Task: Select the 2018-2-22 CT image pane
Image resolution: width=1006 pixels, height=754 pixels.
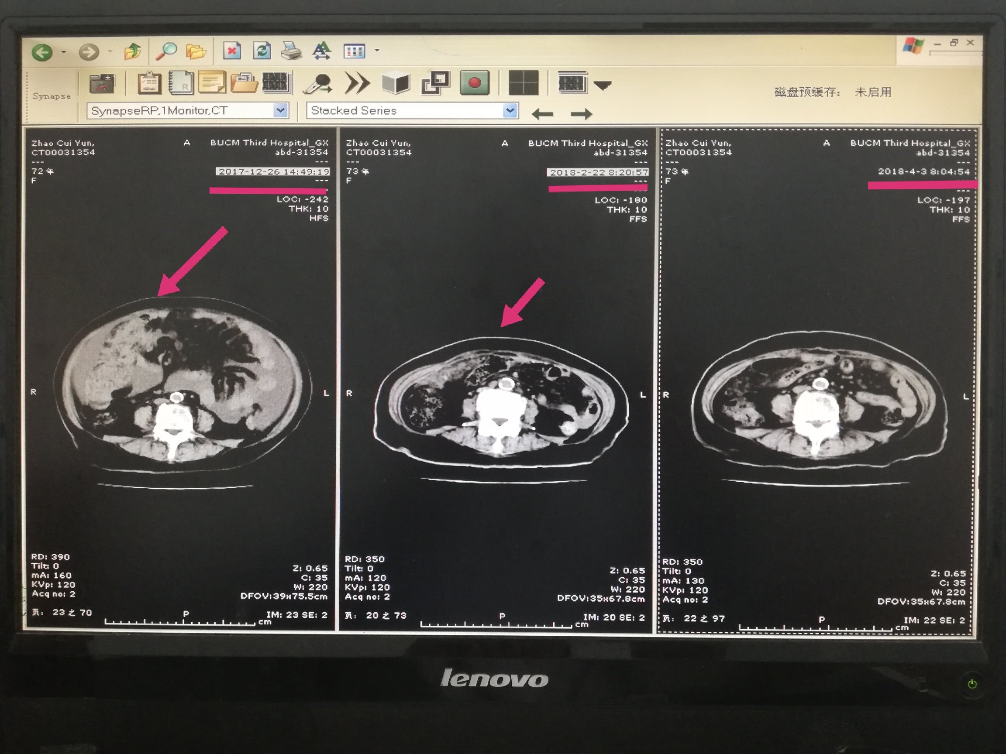Action: point(496,382)
